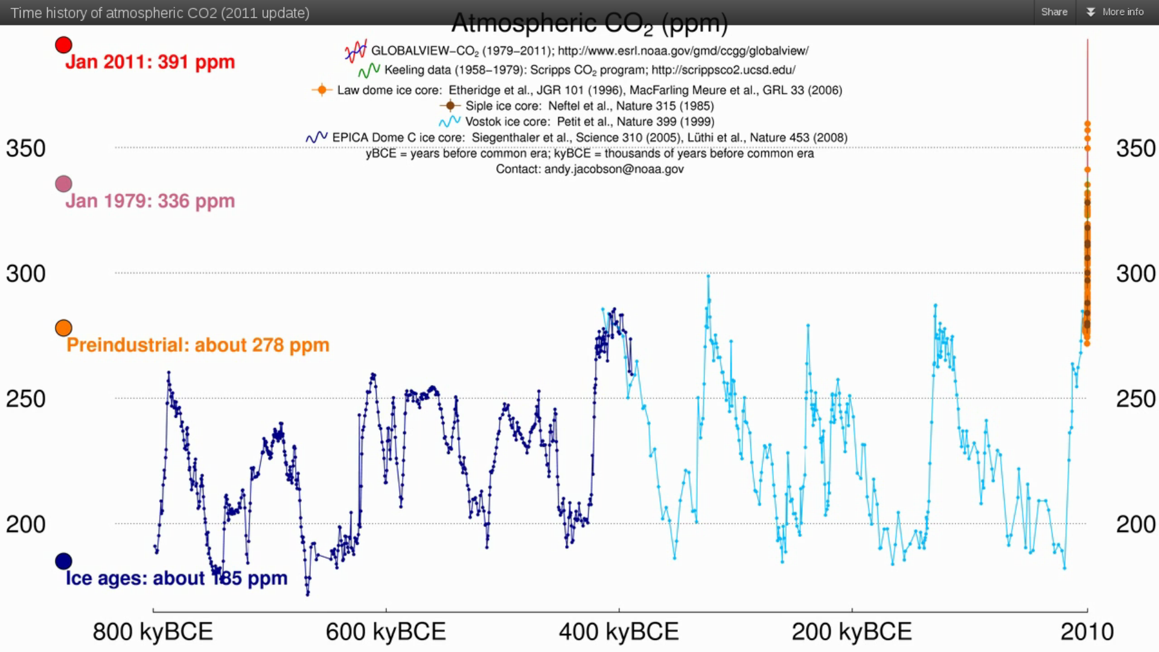Expand the More info panel
Image resolution: width=1159 pixels, height=652 pixels.
1115,12
